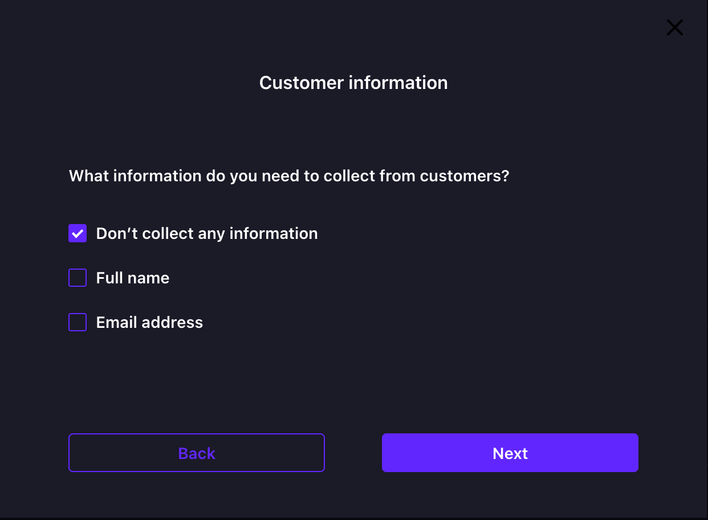Choose to collect customers' full name
This screenshot has height=520, width=708.
coord(78,278)
